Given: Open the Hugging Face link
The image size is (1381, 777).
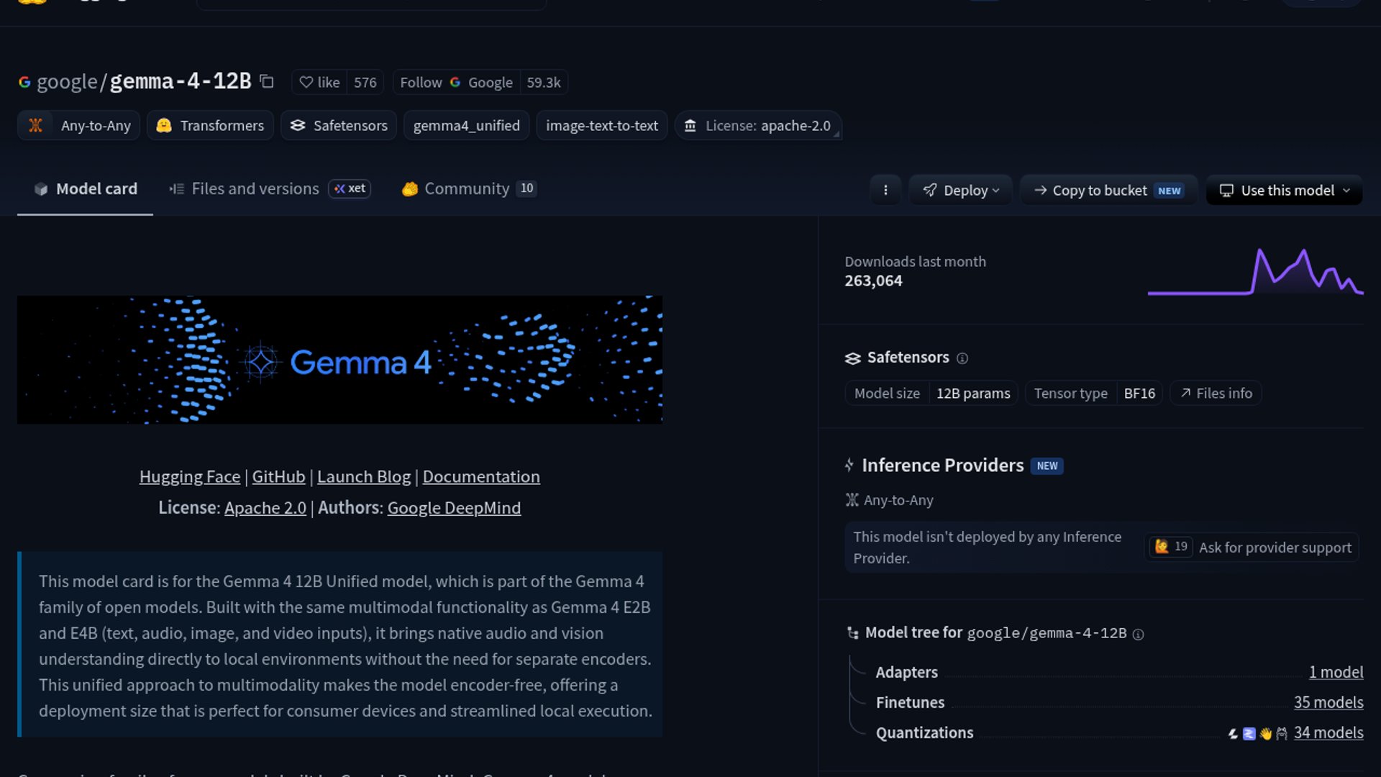Looking at the screenshot, I should (x=190, y=476).
